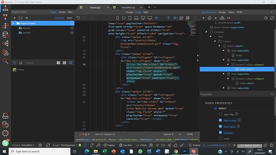Open Photoshop from the Windows taskbar

click(x=185, y=151)
